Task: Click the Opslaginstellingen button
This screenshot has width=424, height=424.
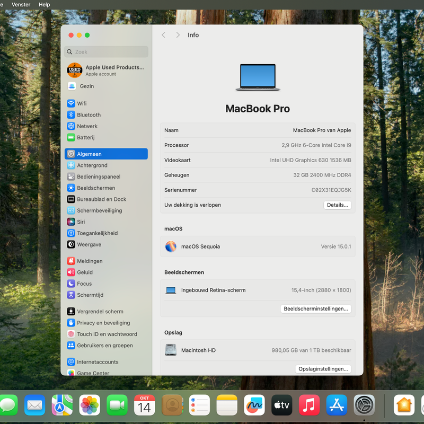Action: point(323,369)
